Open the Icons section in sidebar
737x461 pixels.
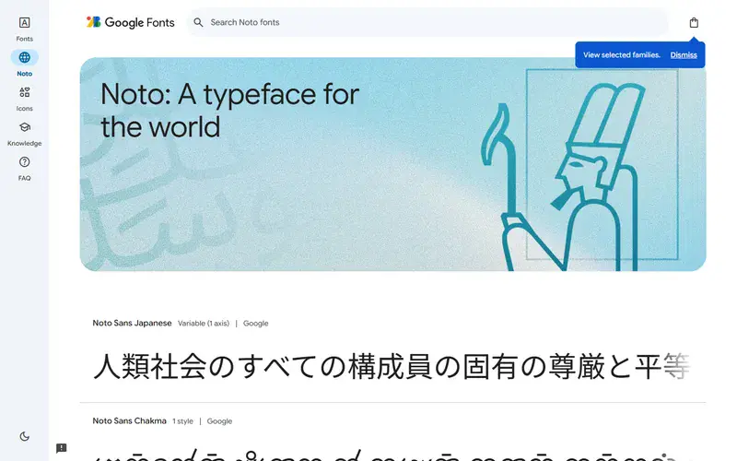(x=25, y=92)
